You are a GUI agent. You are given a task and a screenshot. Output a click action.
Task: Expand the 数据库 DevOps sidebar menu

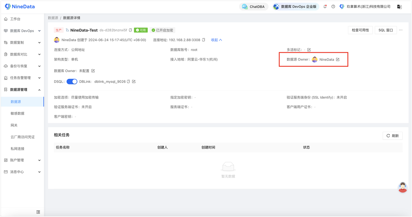coord(22,31)
